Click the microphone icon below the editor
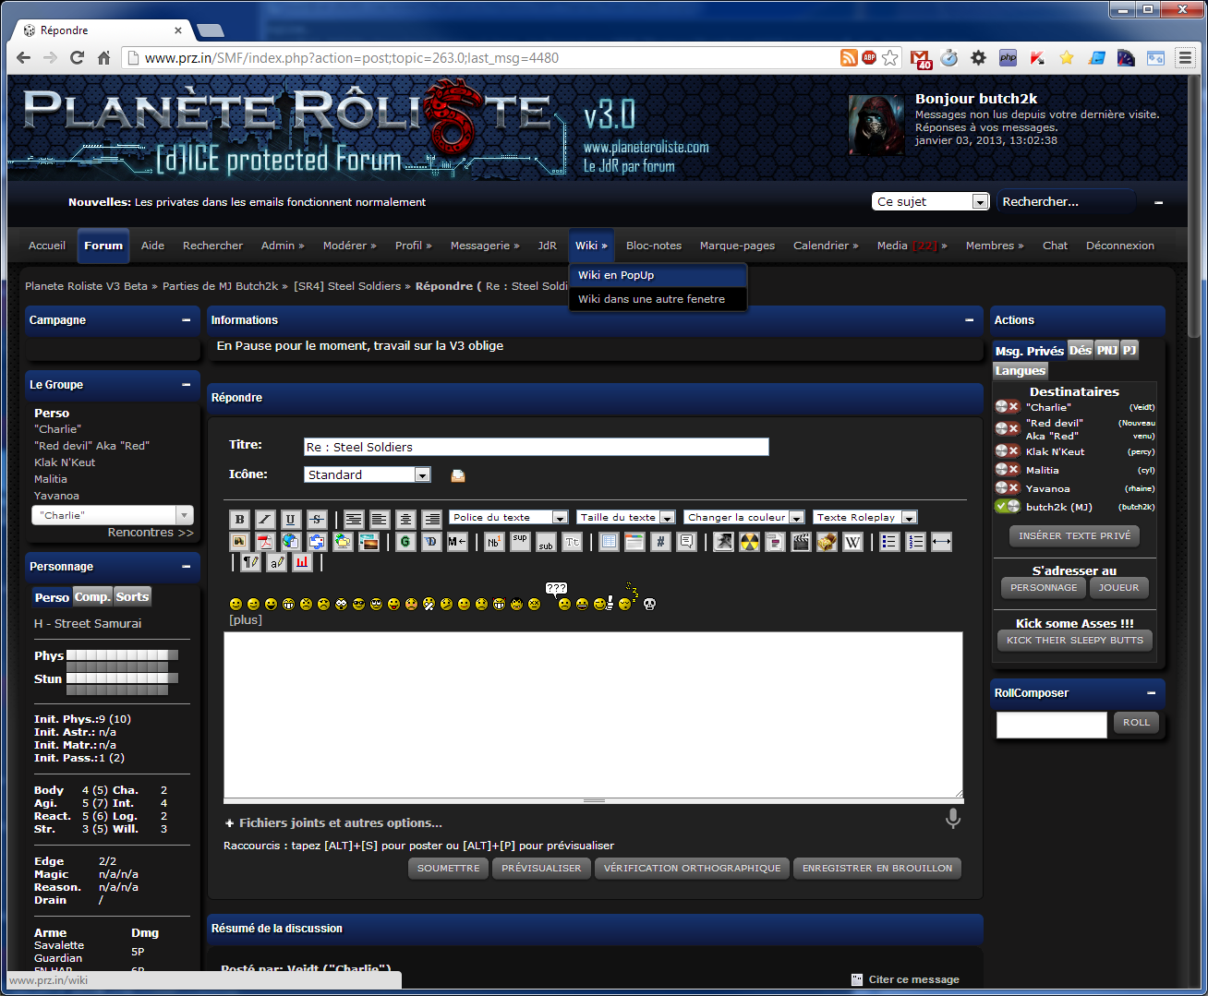1208x996 pixels. pos(953,819)
